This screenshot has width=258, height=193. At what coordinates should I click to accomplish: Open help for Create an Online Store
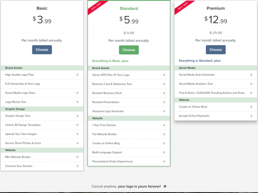click(251, 107)
